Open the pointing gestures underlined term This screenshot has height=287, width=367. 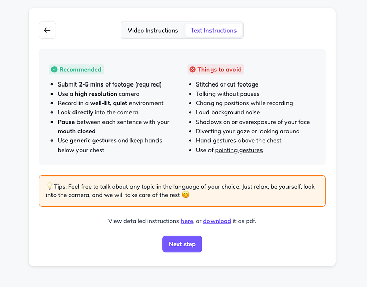pos(239,150)
